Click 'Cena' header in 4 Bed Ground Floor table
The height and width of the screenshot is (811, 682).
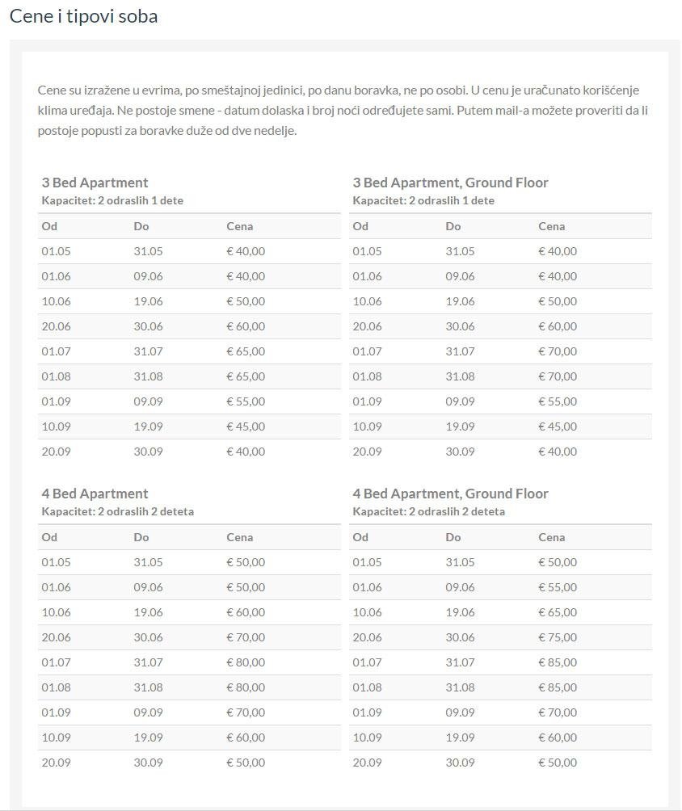click(552, 537)
